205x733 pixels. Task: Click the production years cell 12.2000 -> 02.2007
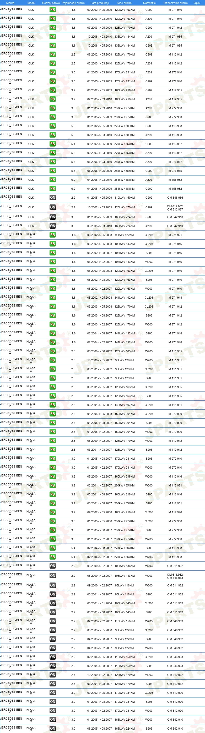pyautogui.click(x=100, y=675)
